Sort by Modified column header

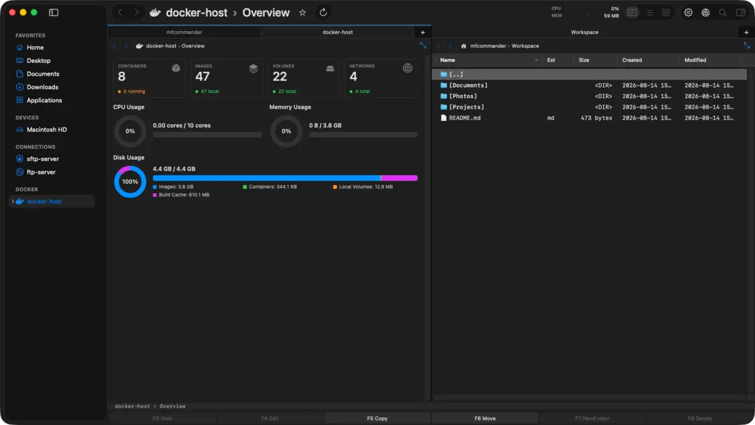[x=711, y=60]
